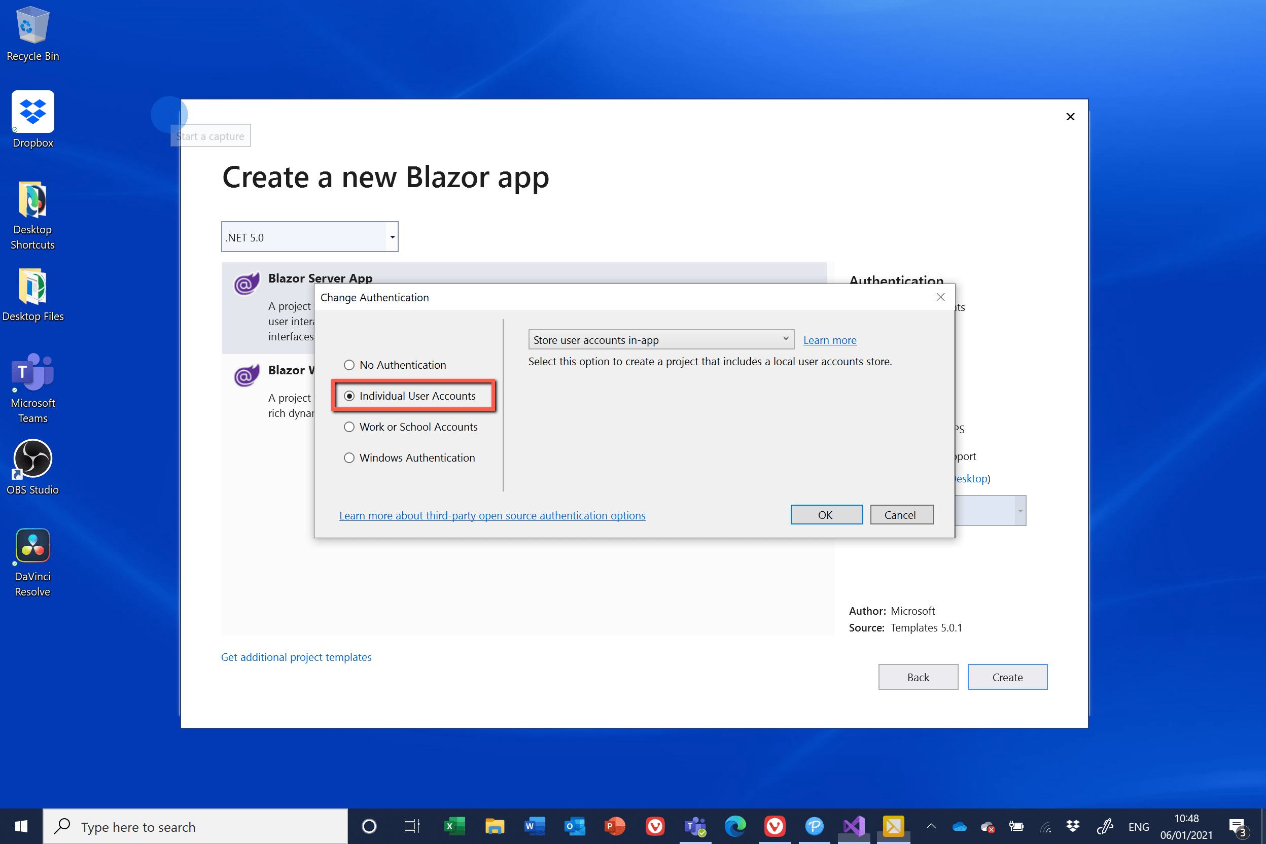The image size is (1266, 844).
Task: Open the Store user accounts in-app dropdown
Action: click(x=661, y=340)
